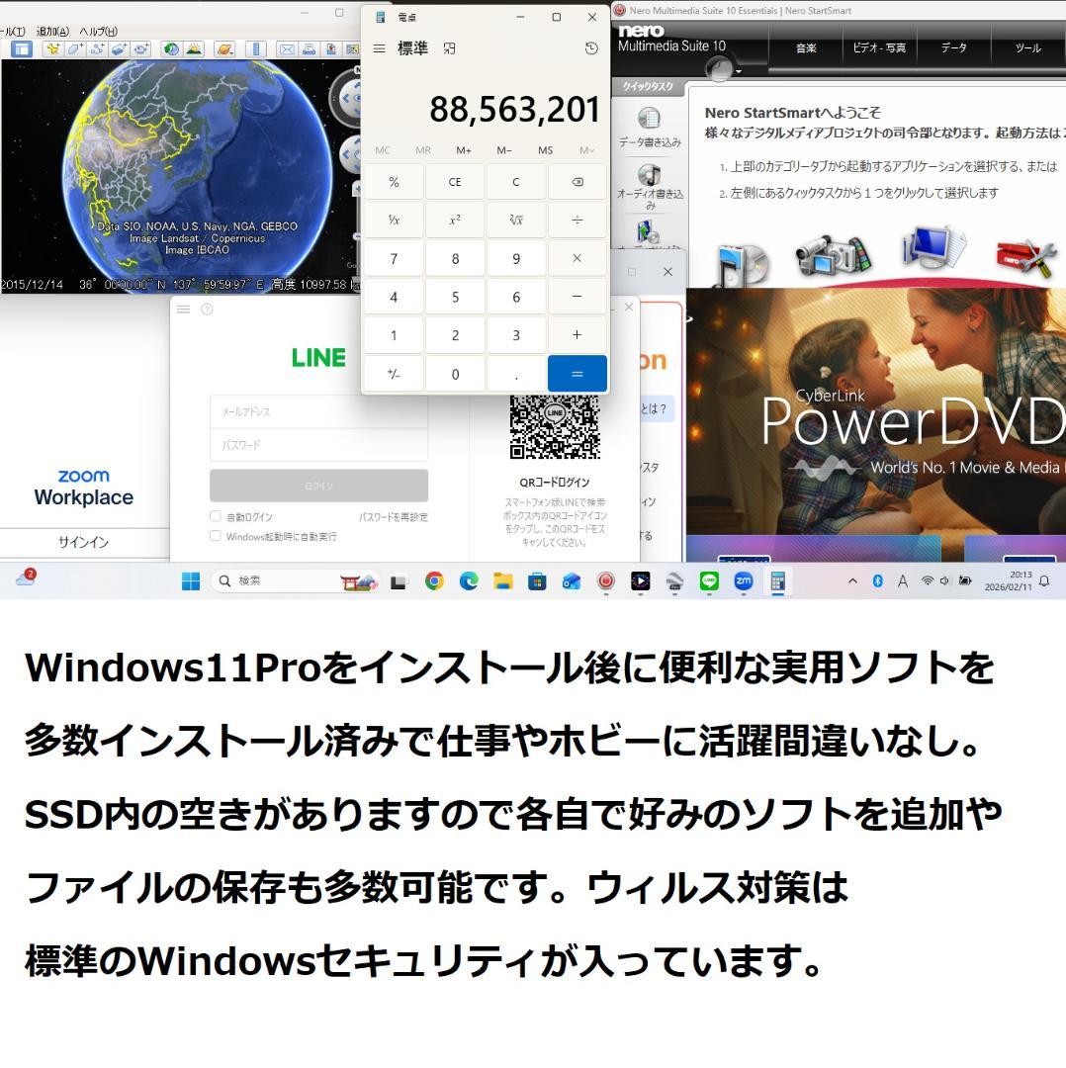
Task: Check Windows起動時に自動実行 in LINE
Action: click(x=215, y=535)
